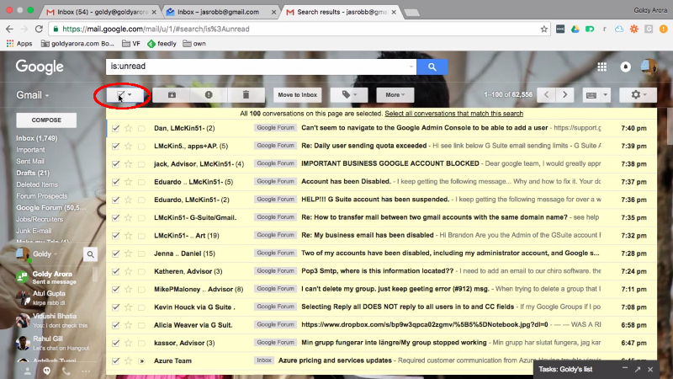Click Move to Inbox button

point(298,94)
